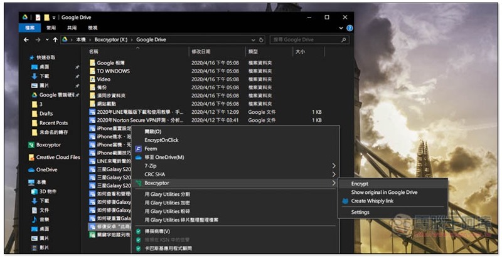Expand the CRC SHA submenu arrow

[333, 174]
